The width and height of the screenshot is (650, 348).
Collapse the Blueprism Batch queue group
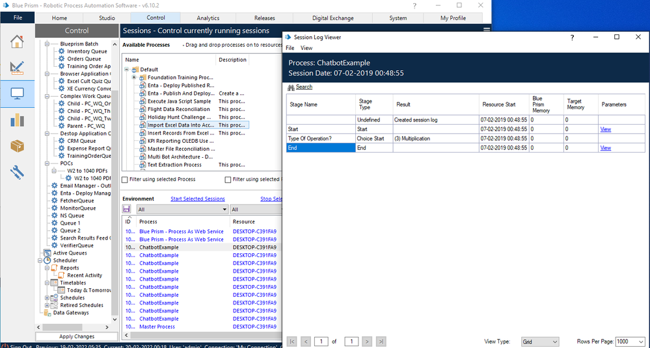pyautogui.click(x=47, y=44)
